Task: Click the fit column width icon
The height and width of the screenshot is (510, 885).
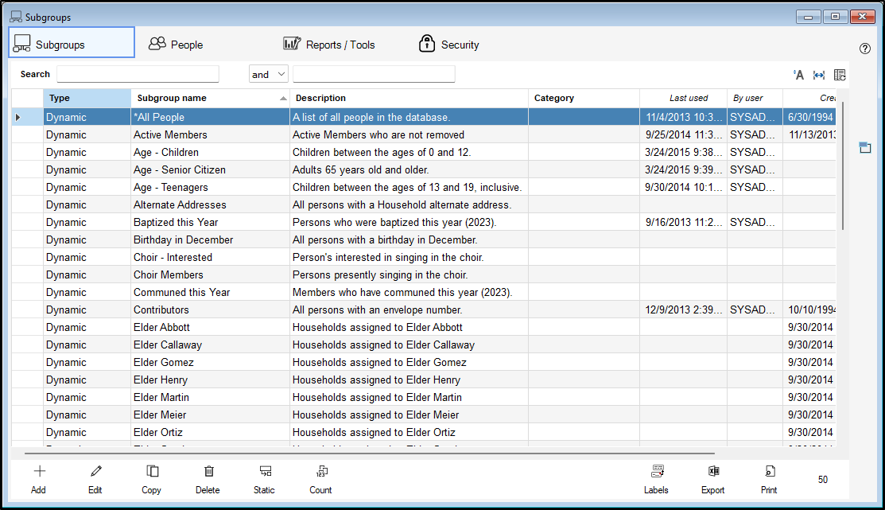Action: click(x=819, y=75)
